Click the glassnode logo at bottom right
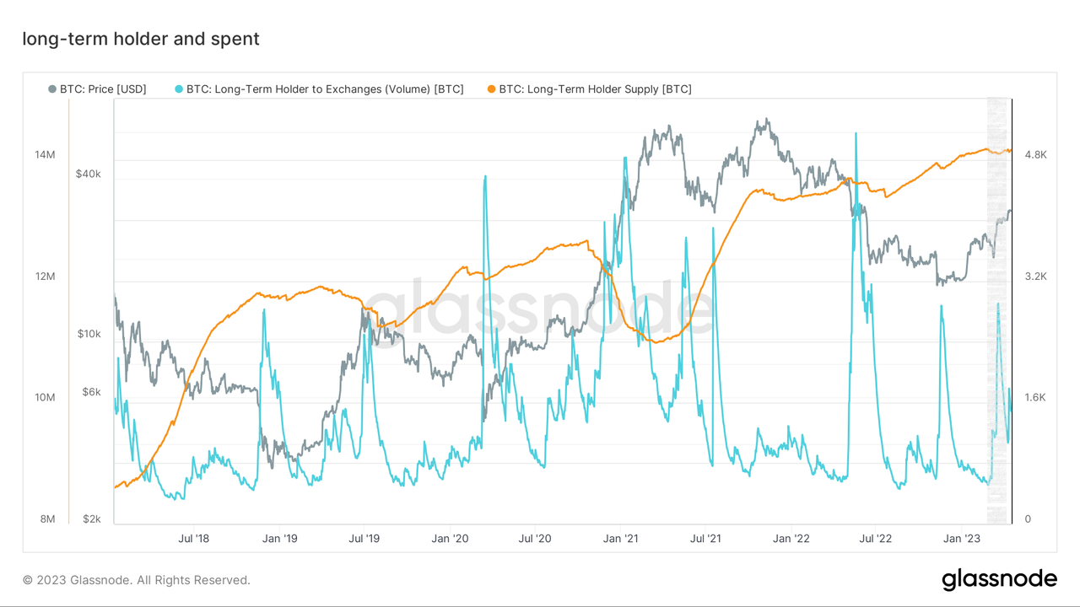This screenshot has height=607, width=1080. 999,579
